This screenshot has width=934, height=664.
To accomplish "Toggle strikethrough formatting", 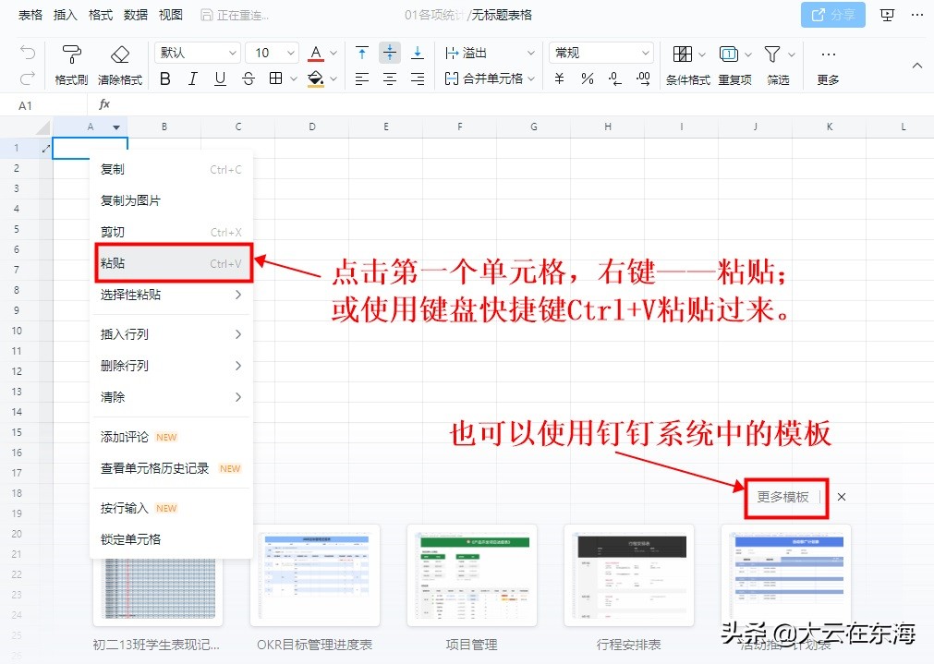I will coord(249,78).
